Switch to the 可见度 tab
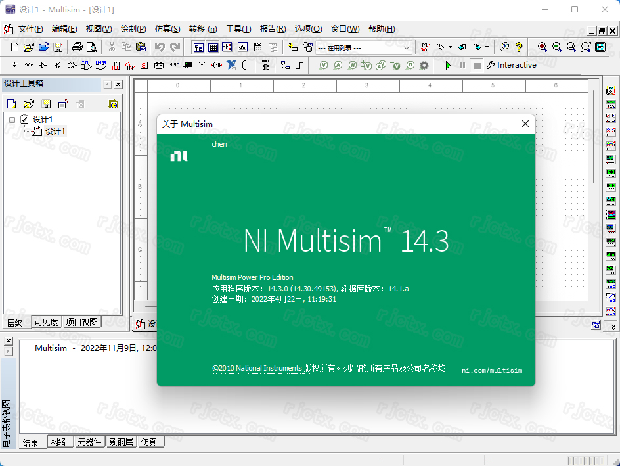 pos(47,322)
